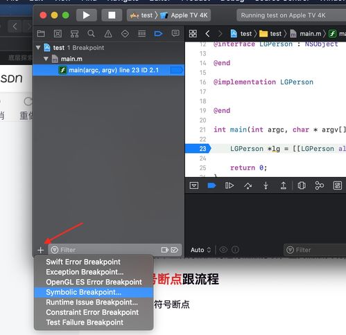Screen dimensions: 346x335
Task: Open the Issue navigator warning icon
Action: [x=108, y=34]
